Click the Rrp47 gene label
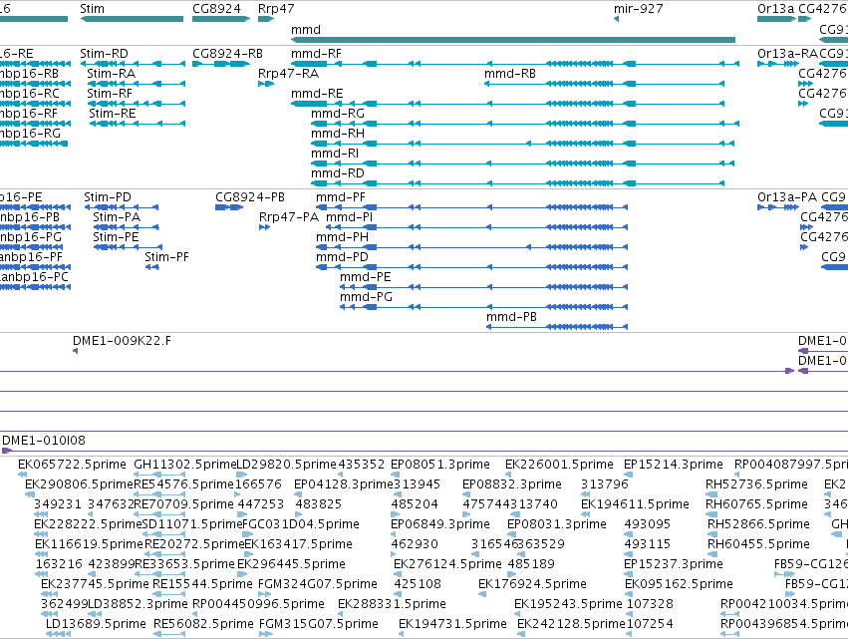 [x=276, y=9]
